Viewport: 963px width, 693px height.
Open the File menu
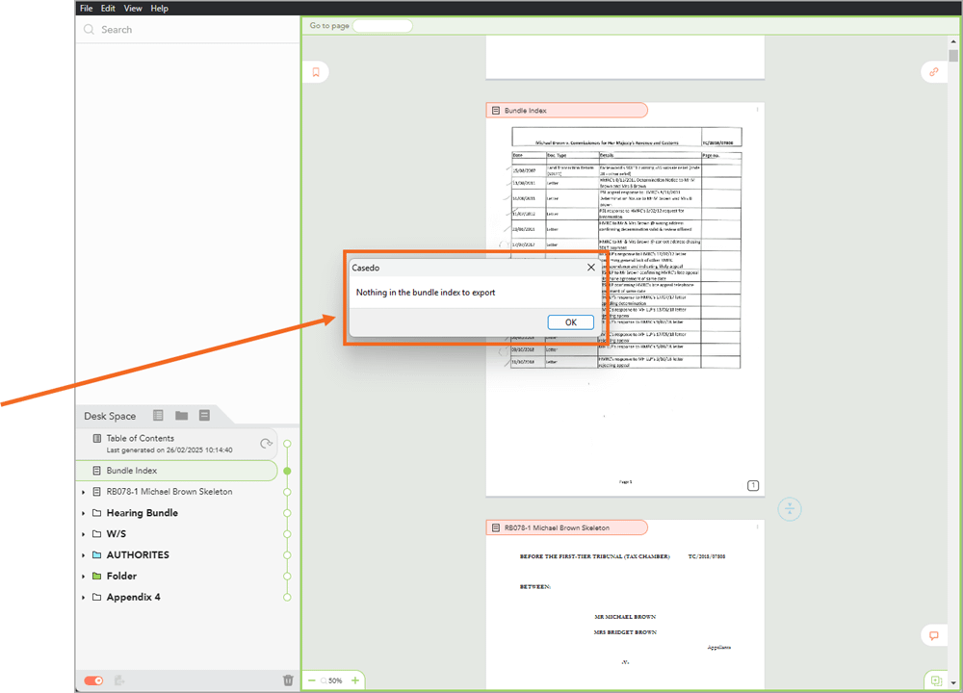click(87, 8)
